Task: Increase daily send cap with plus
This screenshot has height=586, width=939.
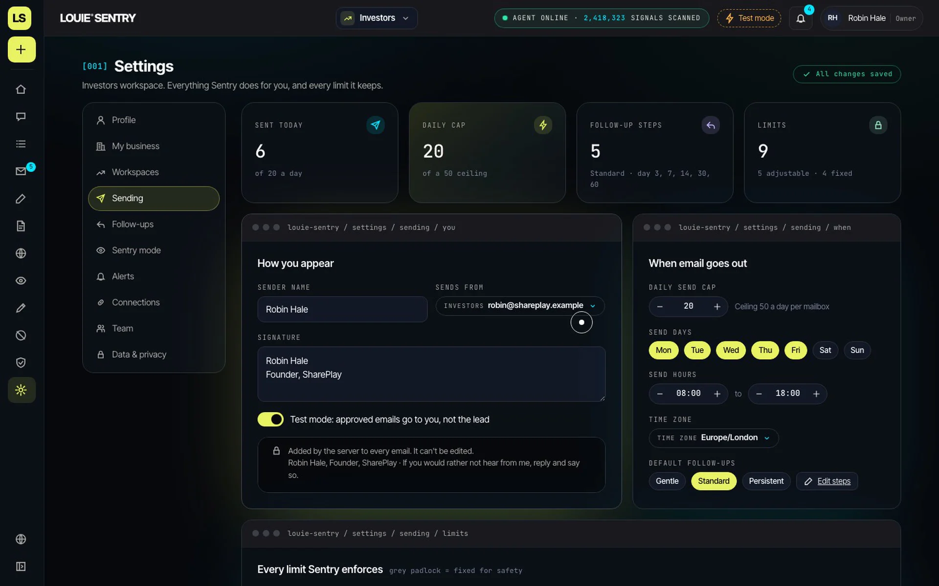Action: point(717,307)
